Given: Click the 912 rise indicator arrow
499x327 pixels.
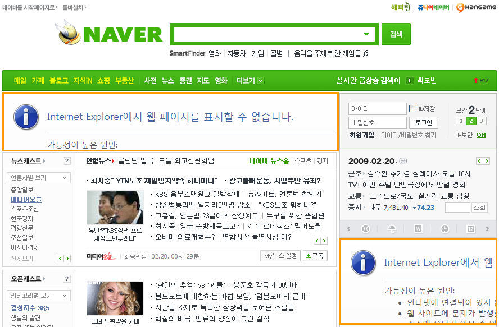Looking at the screenshot, I should pos(476,81).
